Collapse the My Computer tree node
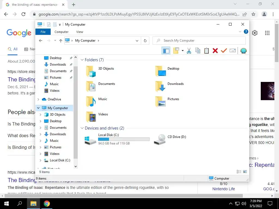This screenshot has width=279, height=209. pos(38,108)
